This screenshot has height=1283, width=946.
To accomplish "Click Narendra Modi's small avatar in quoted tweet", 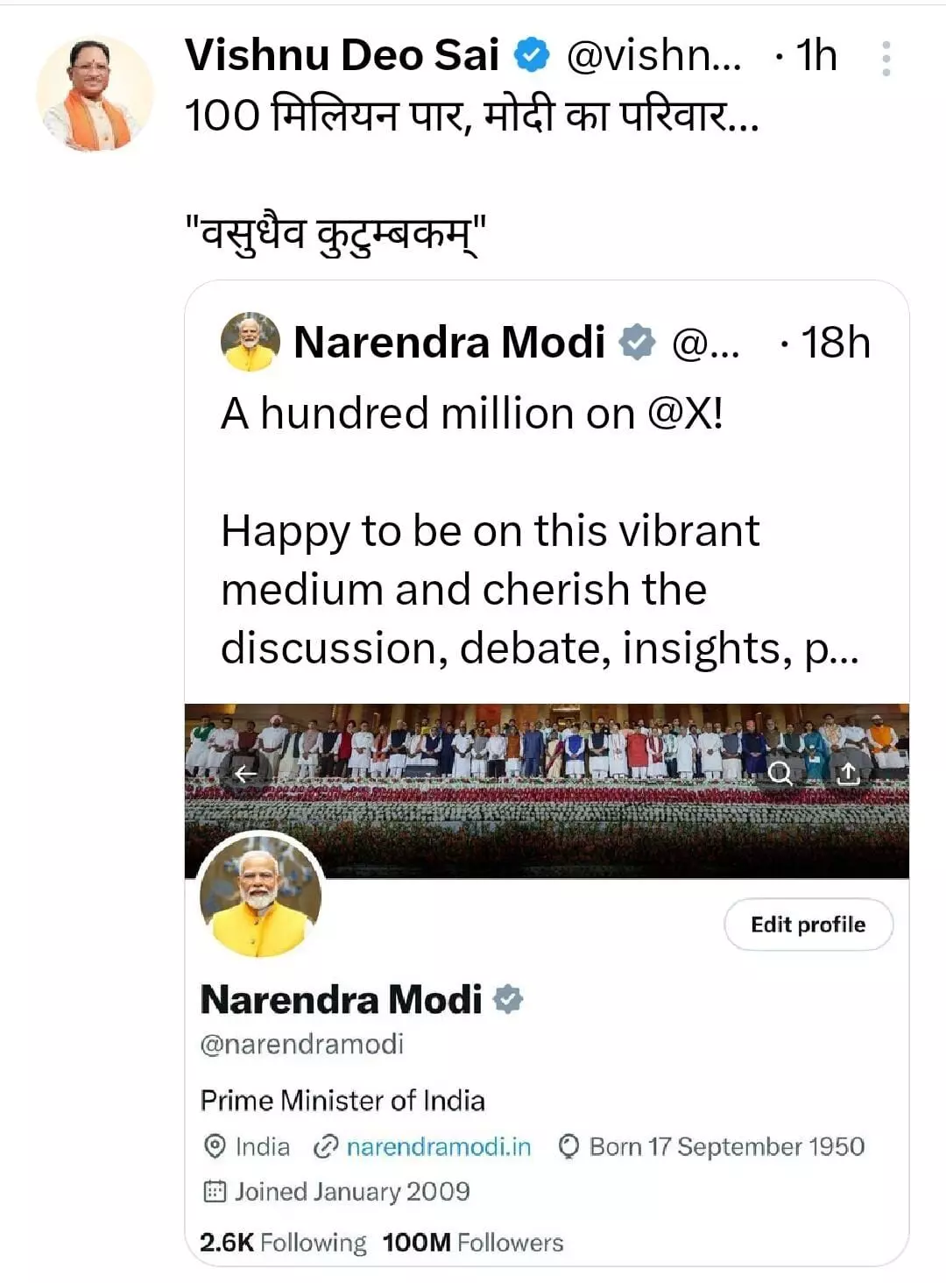I will [x=251, y=342].
